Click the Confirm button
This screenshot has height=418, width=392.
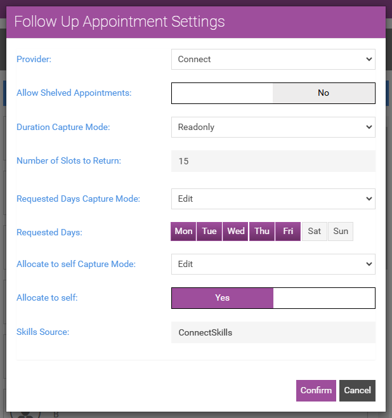point(316,391)
